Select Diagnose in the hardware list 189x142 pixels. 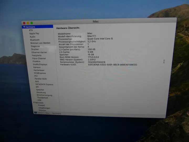[x=35, y=46]
